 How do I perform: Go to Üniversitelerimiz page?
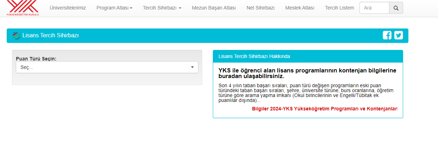[x=68, y=8]
